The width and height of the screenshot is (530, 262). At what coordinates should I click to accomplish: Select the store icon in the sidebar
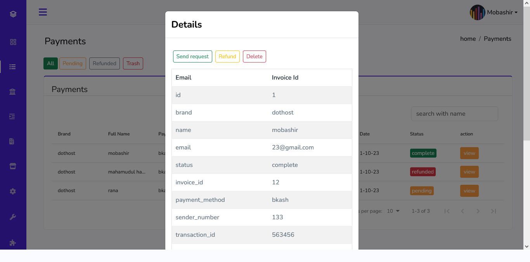(x=13, y=166)
